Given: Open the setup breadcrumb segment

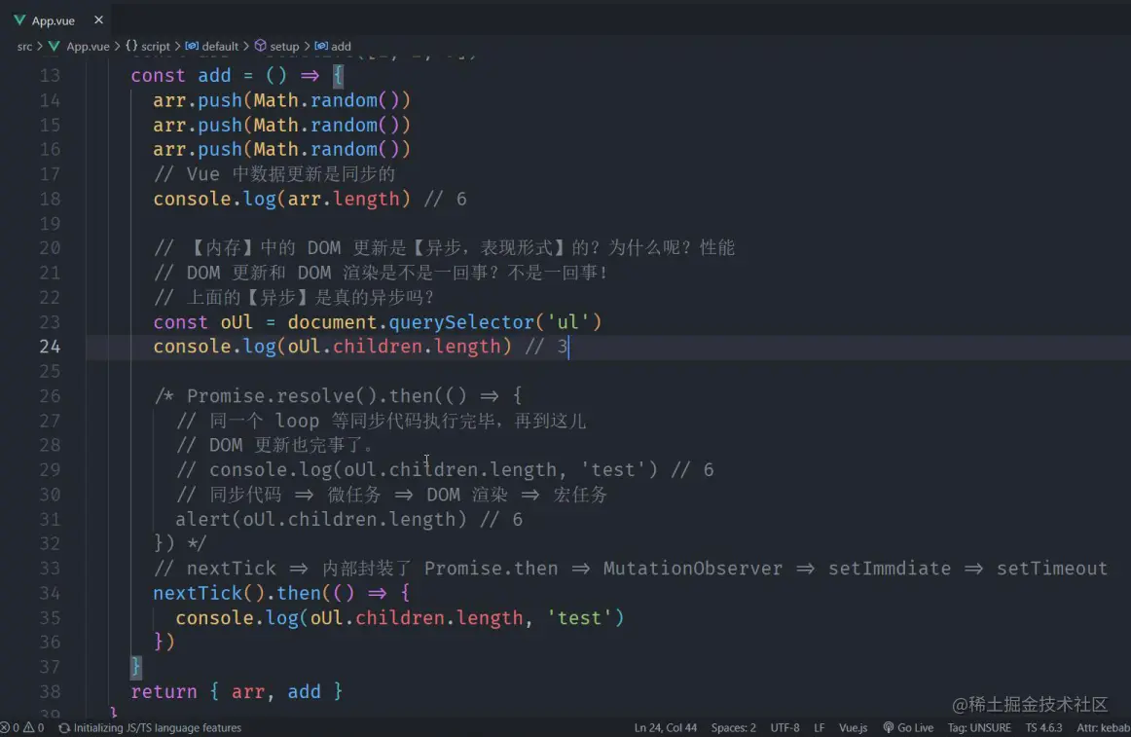Looking at the screenshot, I should [284, 46].
